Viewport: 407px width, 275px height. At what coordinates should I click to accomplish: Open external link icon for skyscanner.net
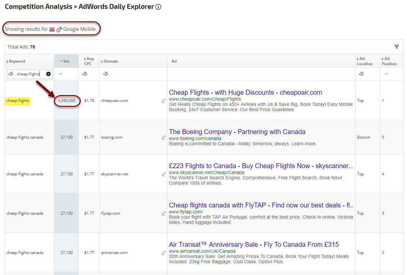163,174
